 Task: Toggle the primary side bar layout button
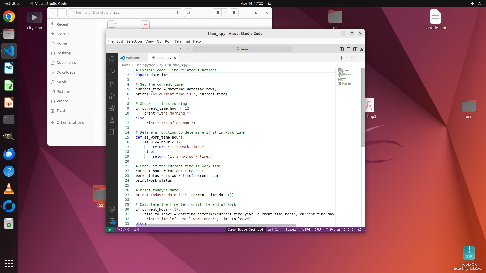coord(342,49)
